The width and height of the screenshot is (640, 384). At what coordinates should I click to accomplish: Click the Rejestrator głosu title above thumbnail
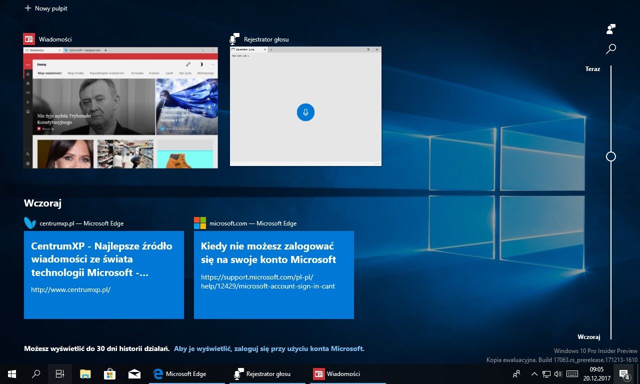tap(266, 39)
